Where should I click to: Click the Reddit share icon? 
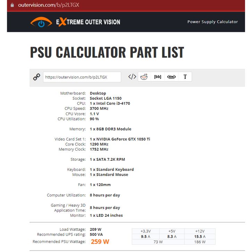[x=144, y=77]
